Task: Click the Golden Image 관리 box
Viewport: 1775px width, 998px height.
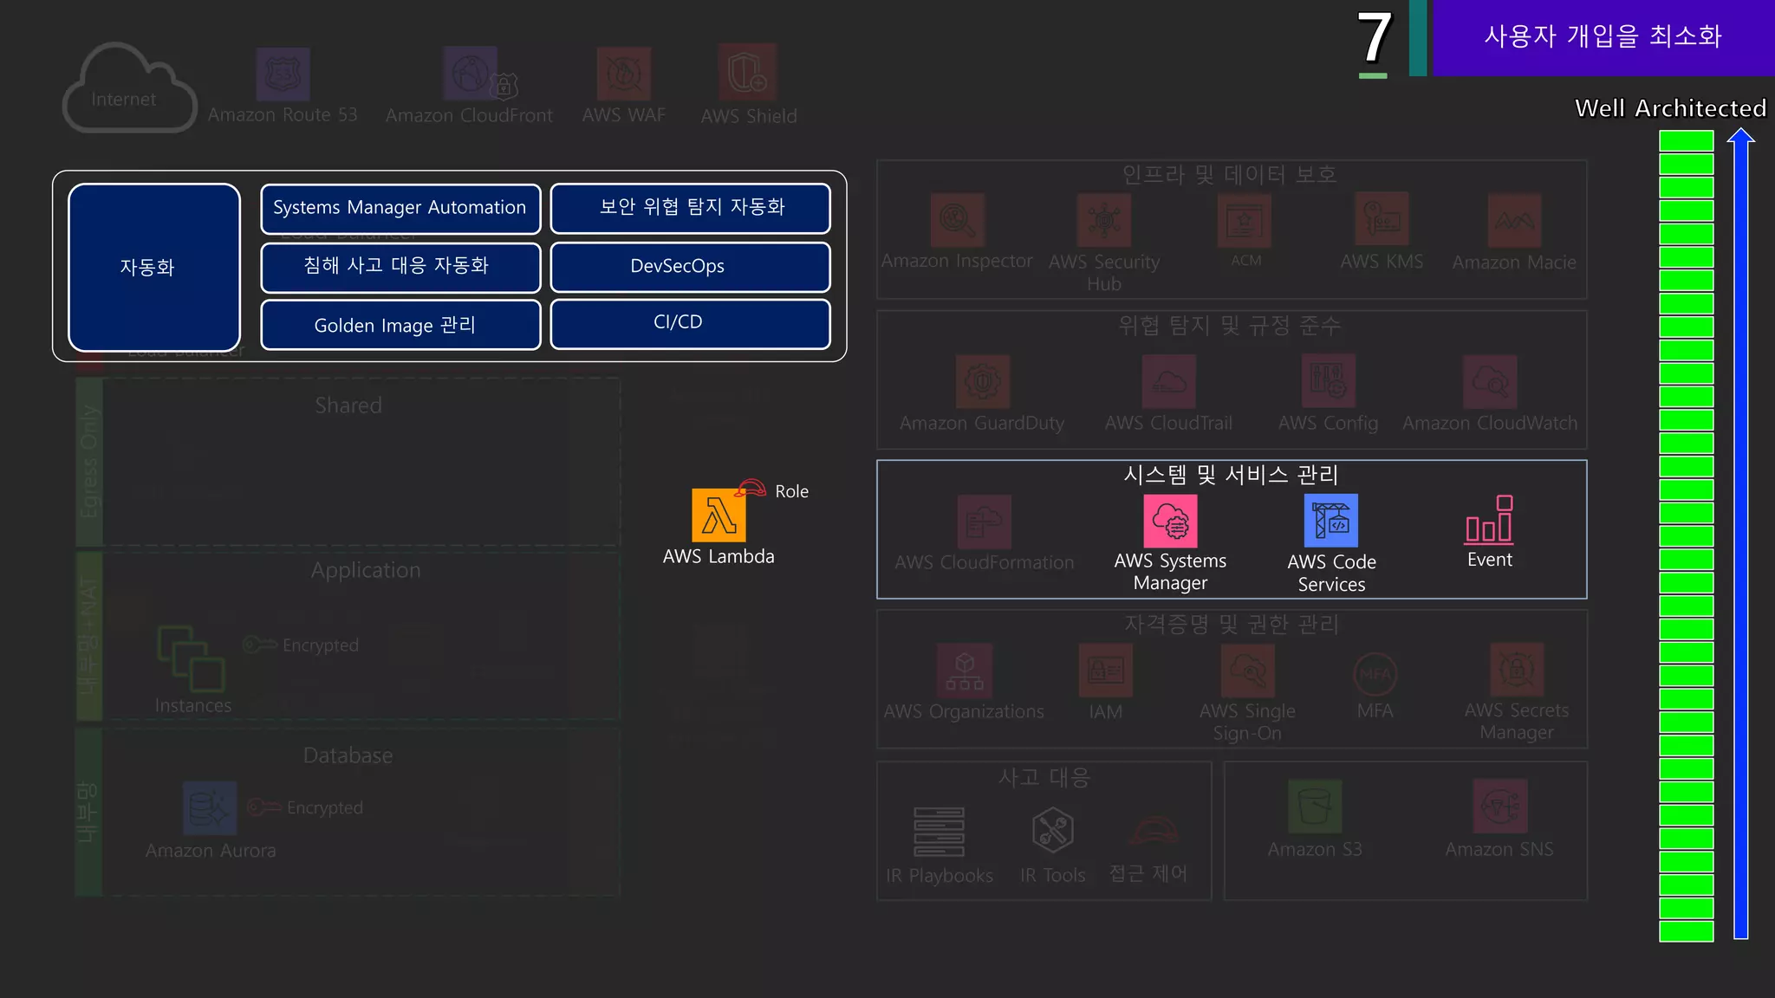Action: tap(400, 325)
